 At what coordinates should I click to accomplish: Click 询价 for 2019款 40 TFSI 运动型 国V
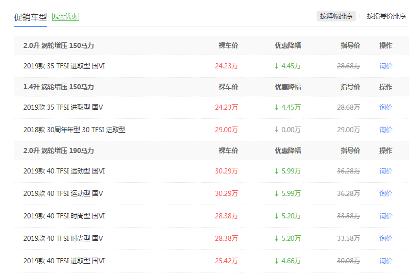click(x=386, y=193)
